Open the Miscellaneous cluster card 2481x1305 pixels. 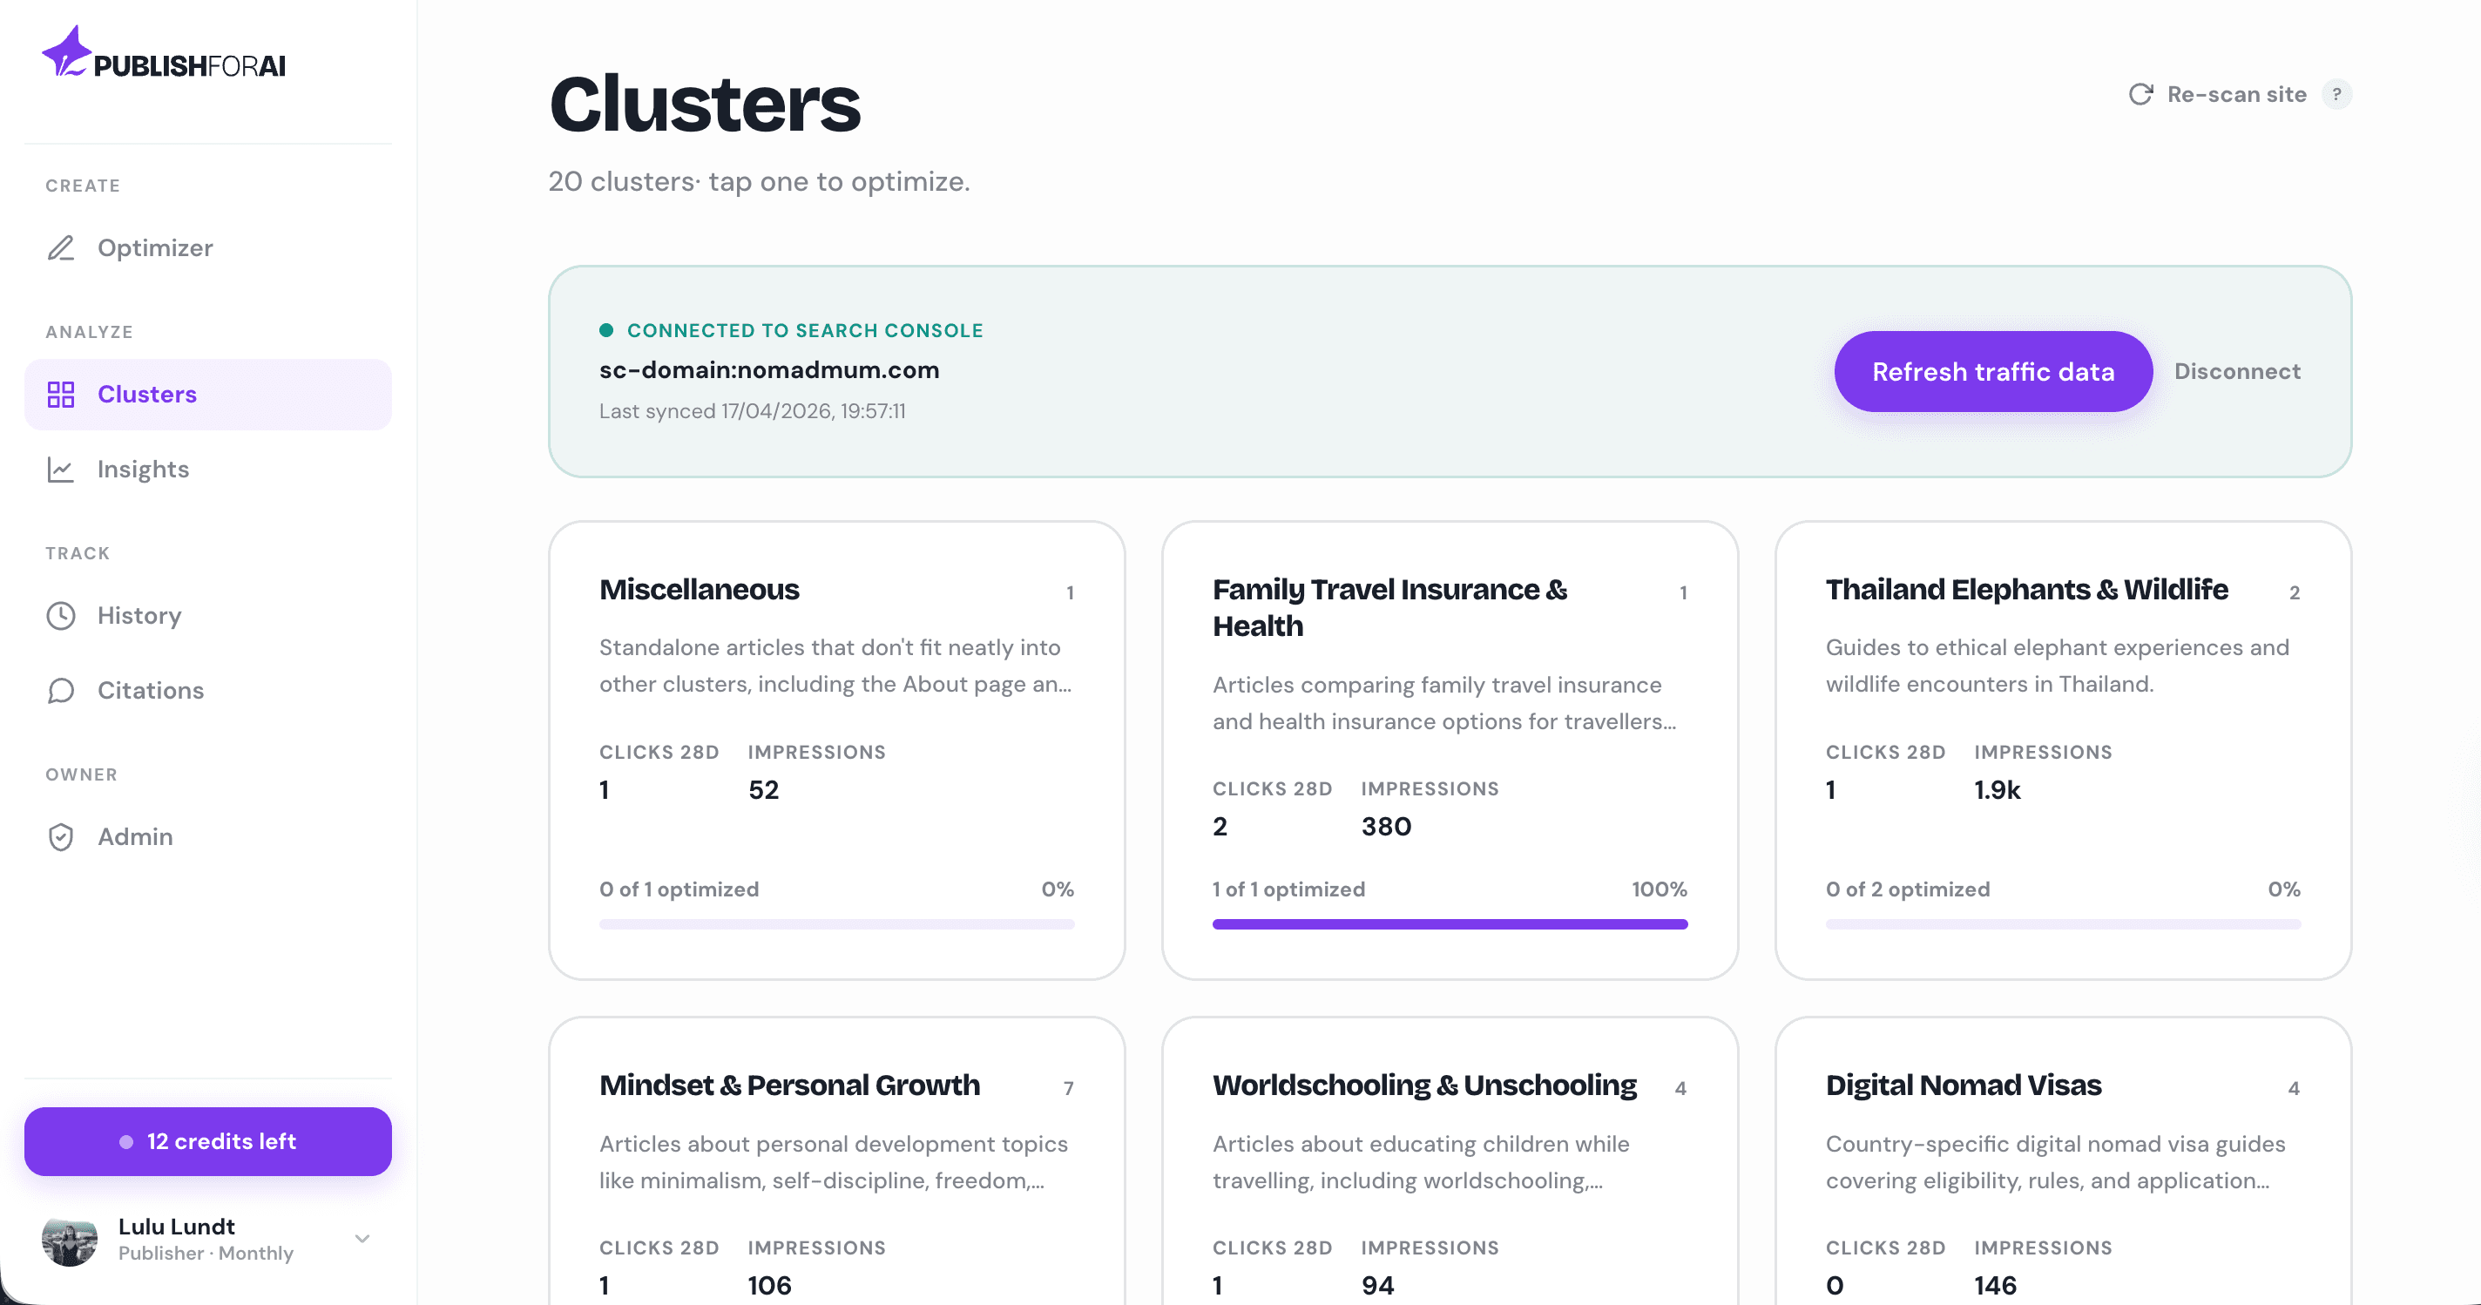(837, 750)
